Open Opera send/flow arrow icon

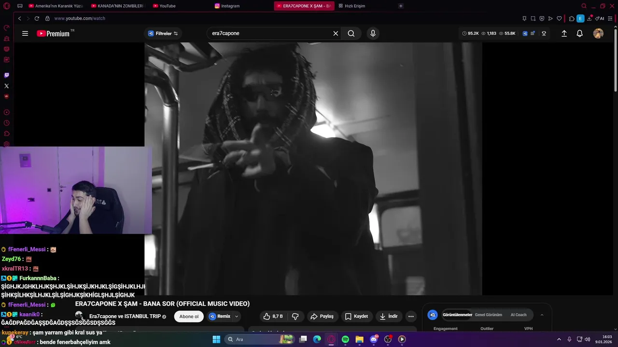[x=550, y=18]
